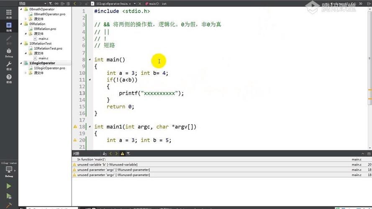Filter the project tree with funnel icon
This screenshot has width=372, height=209.
coord(51,4)
